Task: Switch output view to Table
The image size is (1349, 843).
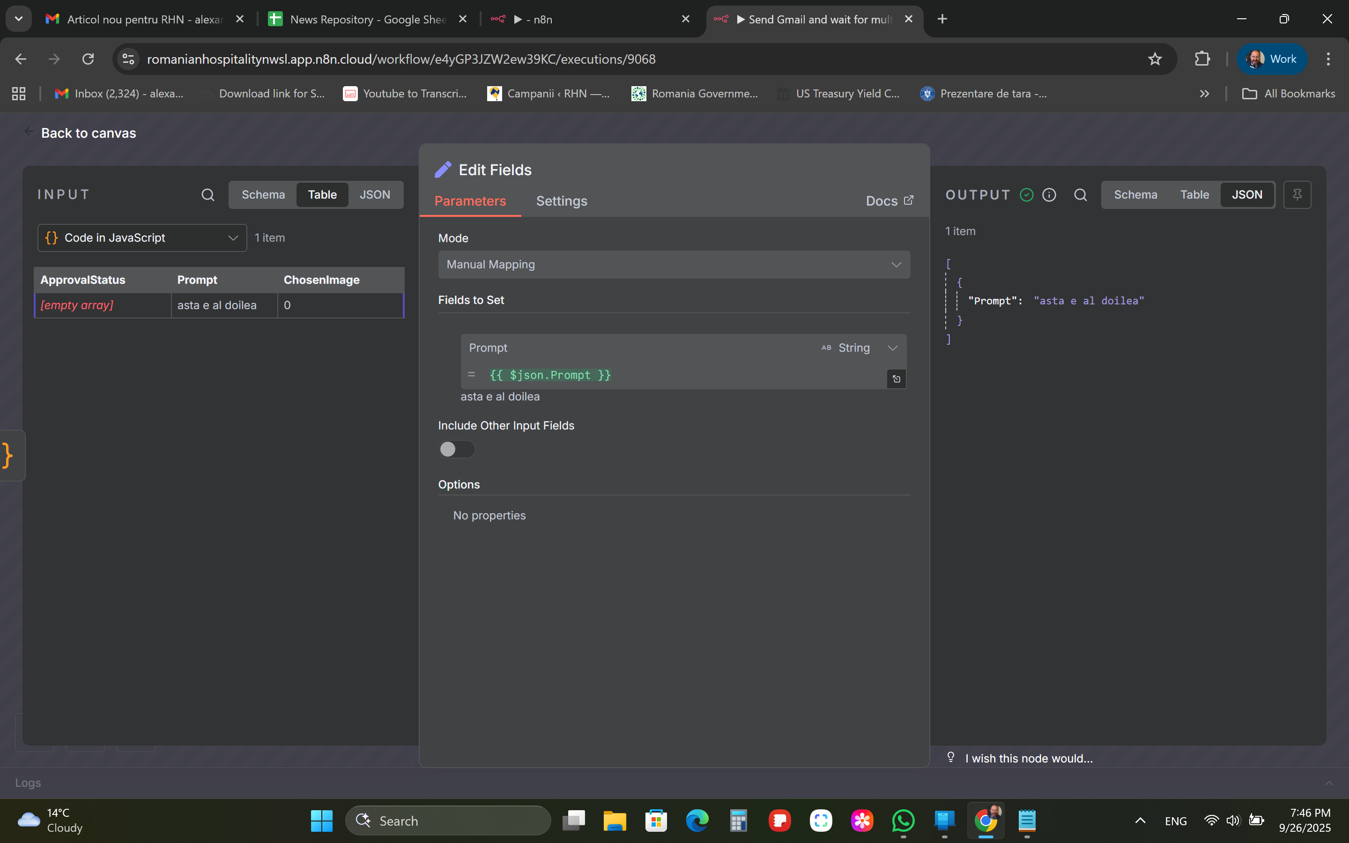Action: [x=1194, y=194]
